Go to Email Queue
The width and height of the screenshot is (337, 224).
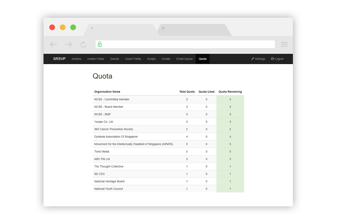(x=185, y=59)
